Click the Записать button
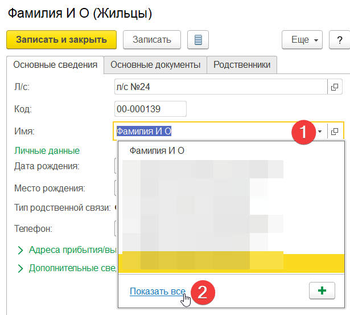This screenshot has width=350, height=315. click(152, 40)
